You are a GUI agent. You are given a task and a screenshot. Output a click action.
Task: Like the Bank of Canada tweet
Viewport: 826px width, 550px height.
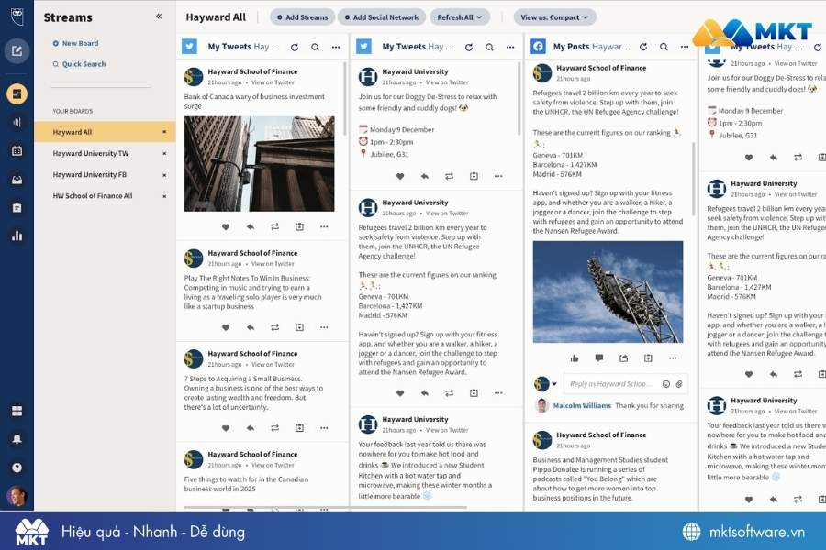click(x=226, y=226)
